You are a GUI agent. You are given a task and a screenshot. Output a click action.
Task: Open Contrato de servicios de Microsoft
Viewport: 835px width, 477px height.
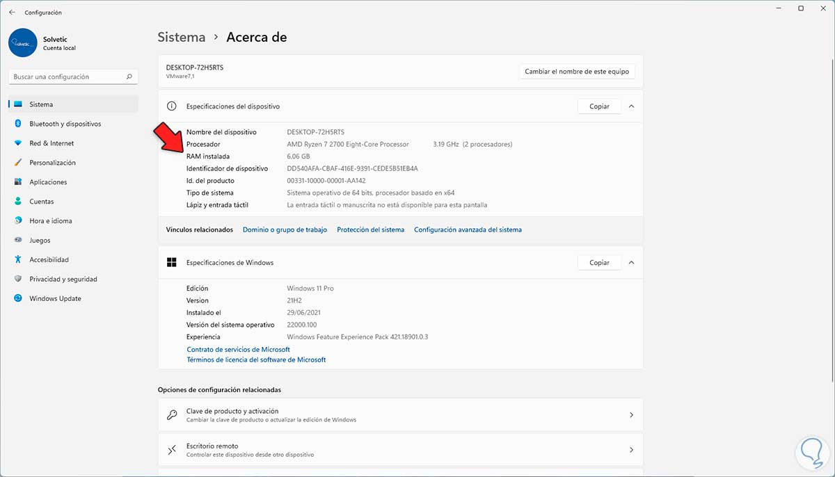tap(238, 349)
